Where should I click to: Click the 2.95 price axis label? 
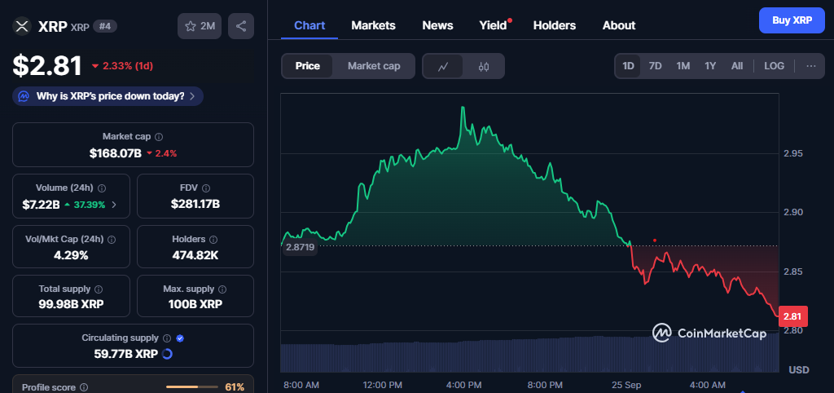point(792,153)
